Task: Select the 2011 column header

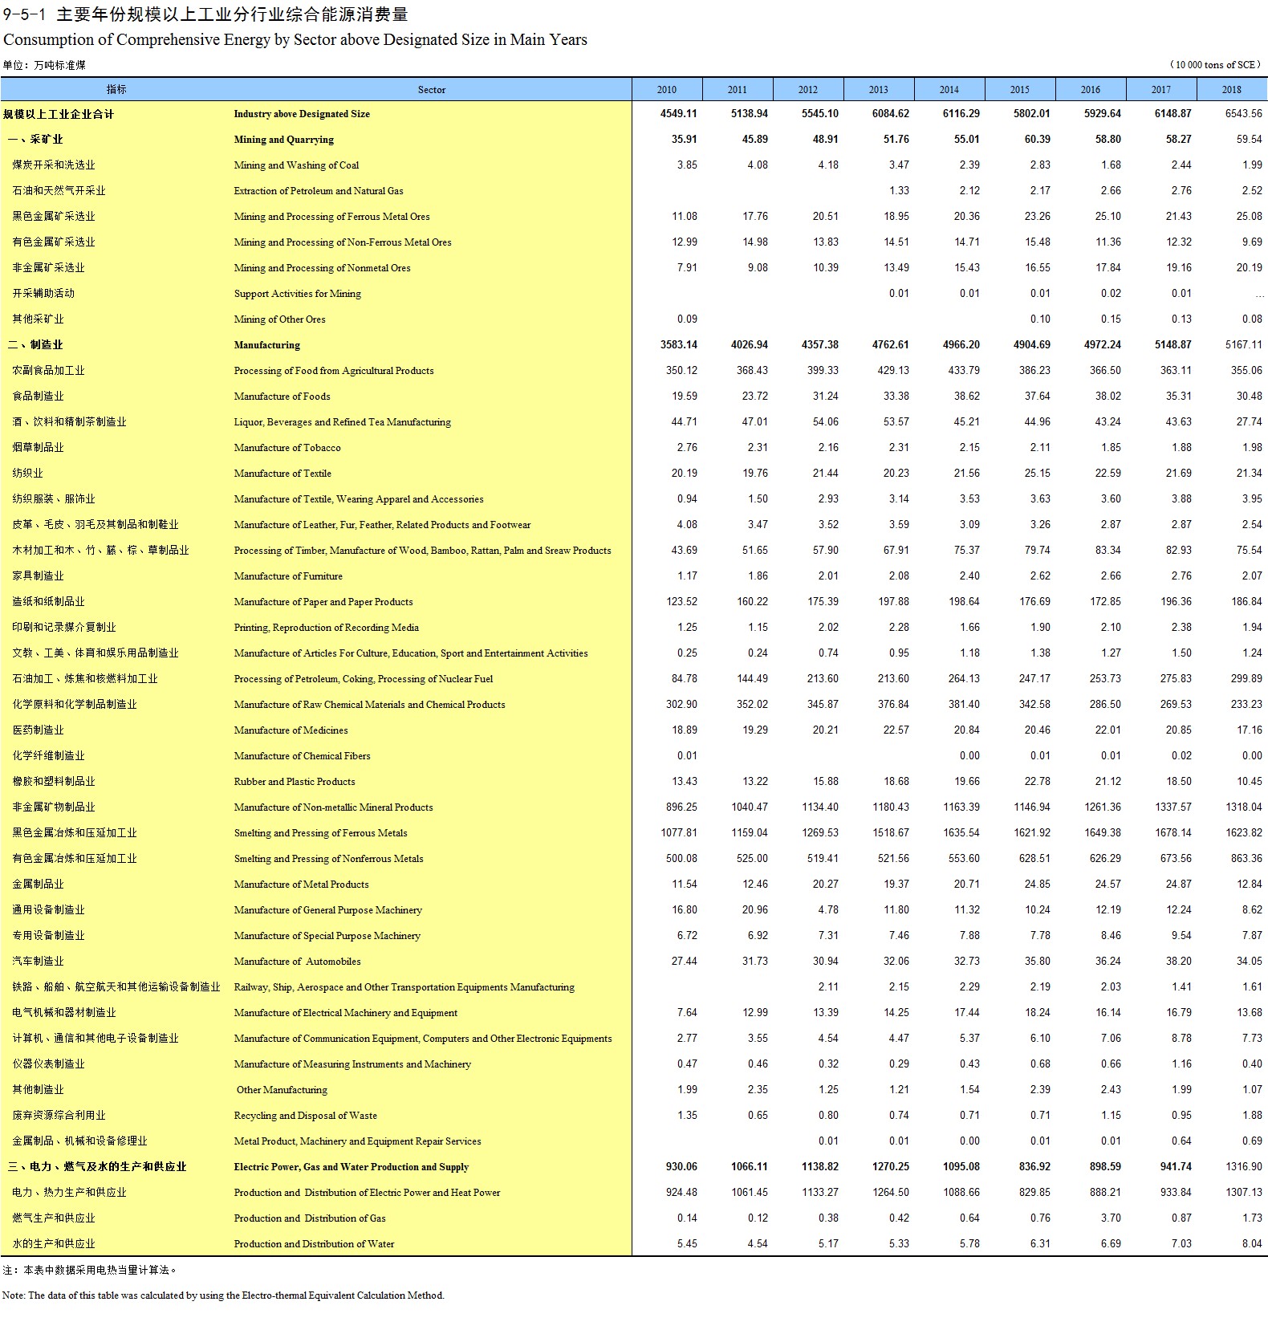Action: pos(738,89)
